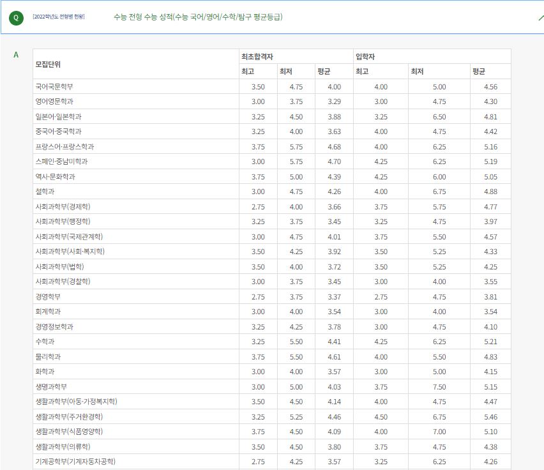Click the 4.01 average in 사회과학부(국제관계학) row

[334, 237]
